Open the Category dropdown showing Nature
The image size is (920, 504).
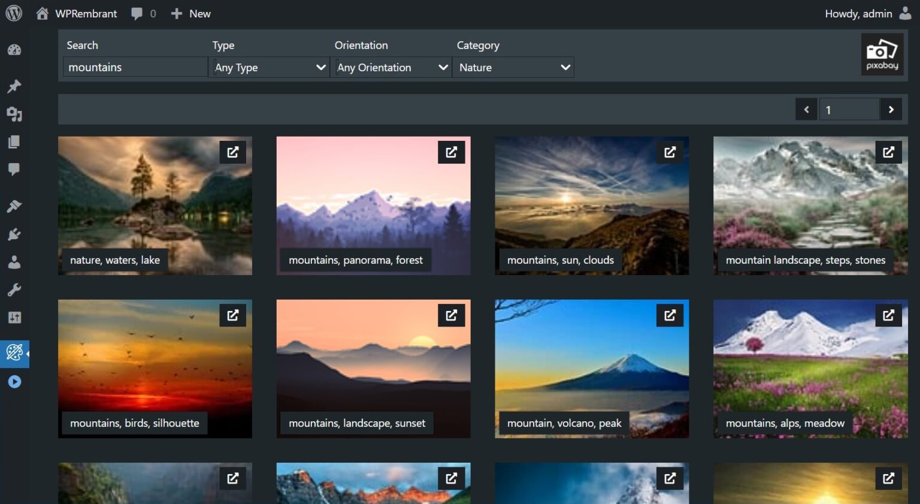[x=513, y=68]
